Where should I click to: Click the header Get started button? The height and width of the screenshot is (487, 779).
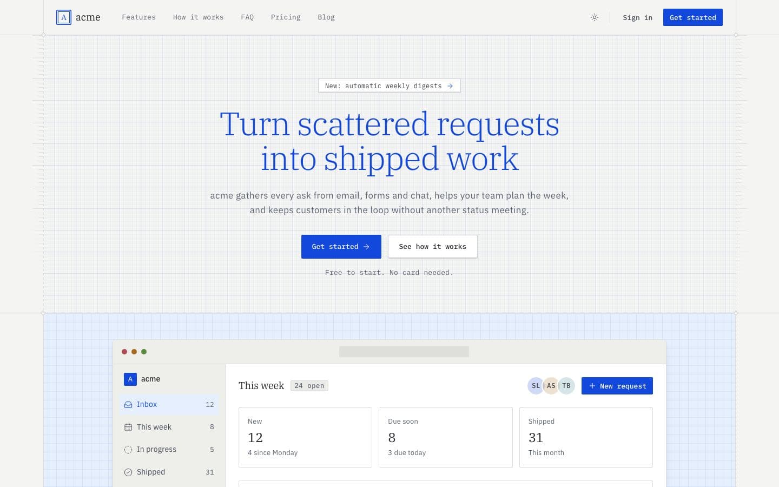click(x=692, y=17)
